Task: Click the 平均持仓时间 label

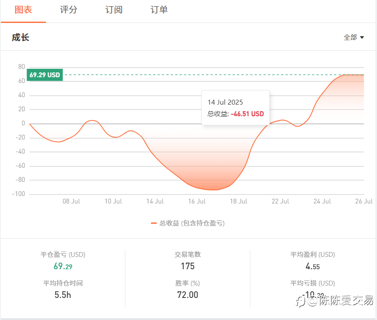Action: point(63,283)
